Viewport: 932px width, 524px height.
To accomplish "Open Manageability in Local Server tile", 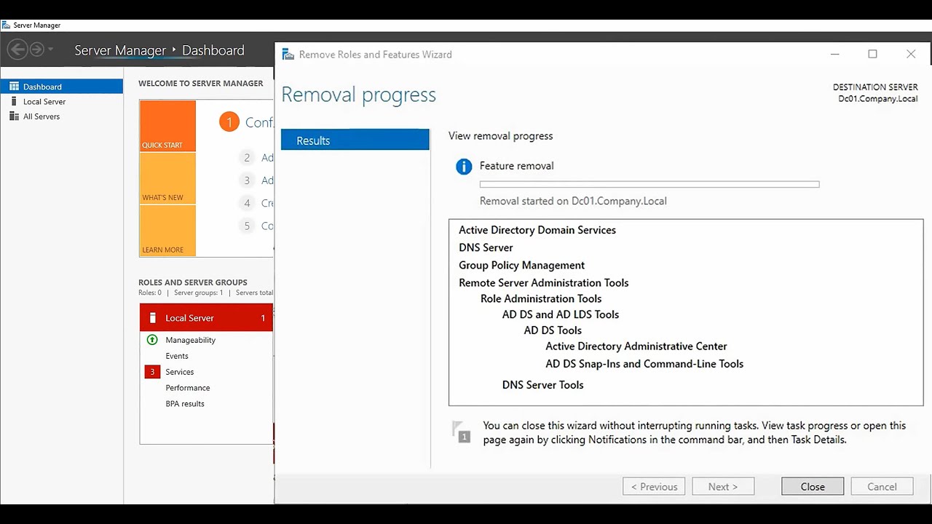I will [190, 340].
